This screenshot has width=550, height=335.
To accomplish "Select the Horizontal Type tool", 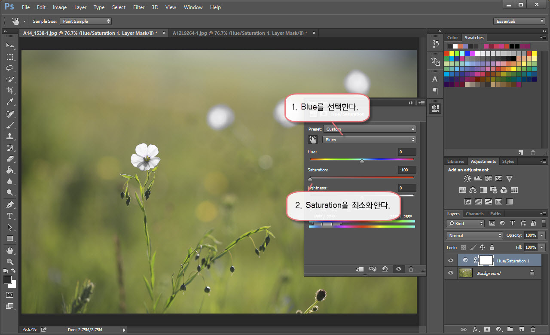I will click(x=10, y=216).
